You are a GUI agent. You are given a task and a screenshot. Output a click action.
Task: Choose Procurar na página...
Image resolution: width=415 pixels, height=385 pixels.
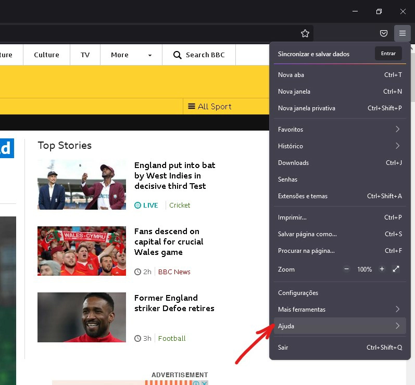click(340, 251)
